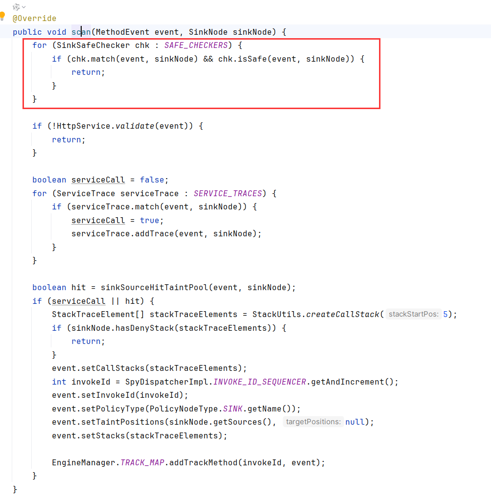The height and width of the screenshot is (502, 491).
Task: Click the stackStartPos parameter hint
Action: [x=413, y=314]
